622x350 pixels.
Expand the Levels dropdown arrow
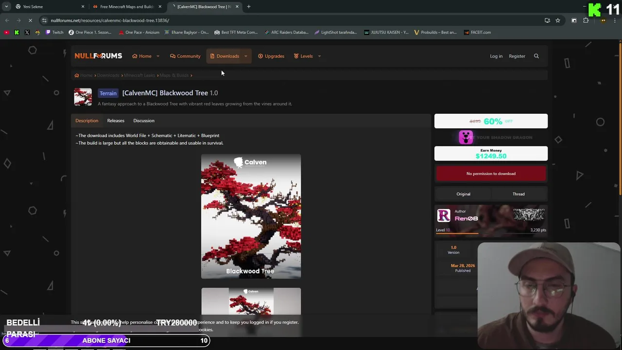click(319, 56)
